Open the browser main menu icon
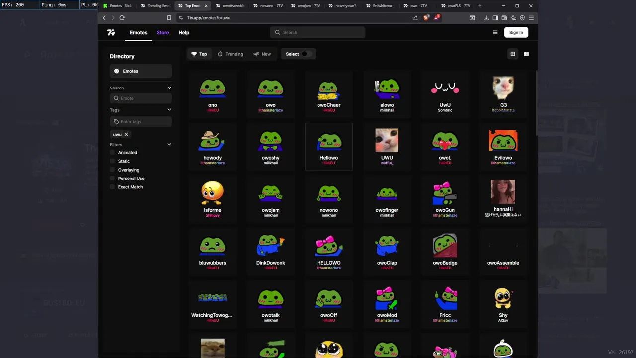This screenshot has width=636, height=358. tap(531, 18)
